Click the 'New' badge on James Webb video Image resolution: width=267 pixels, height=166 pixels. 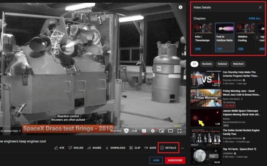pyautogui.click(x=226, y=125)
